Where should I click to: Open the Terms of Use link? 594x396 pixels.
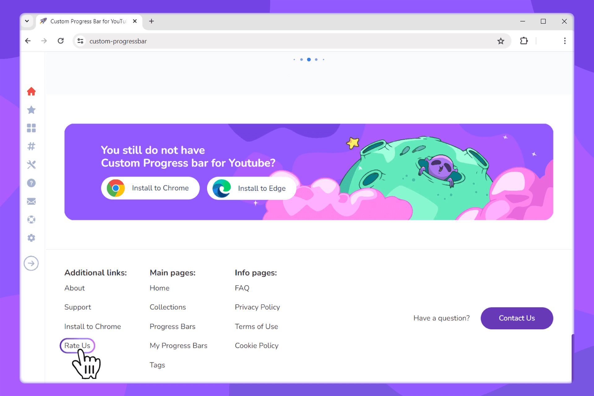[x=256, y=326]
